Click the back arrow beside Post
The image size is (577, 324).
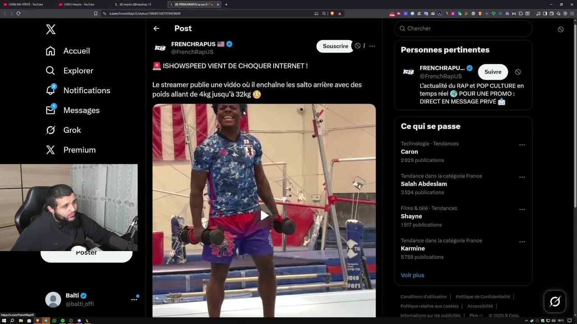click(x=156, y=28)
